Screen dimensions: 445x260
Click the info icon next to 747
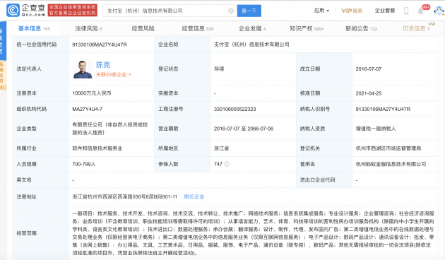tap(227, 164)
